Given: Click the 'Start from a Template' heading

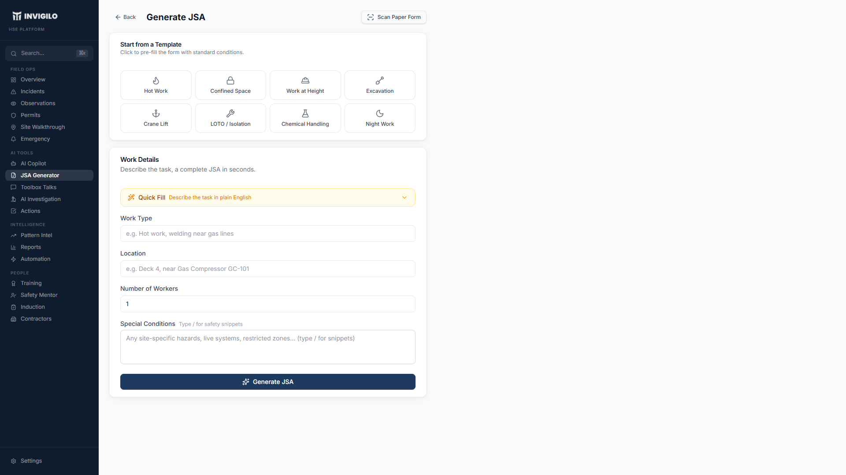Looking at the screenshot, I should coord(151,44).
